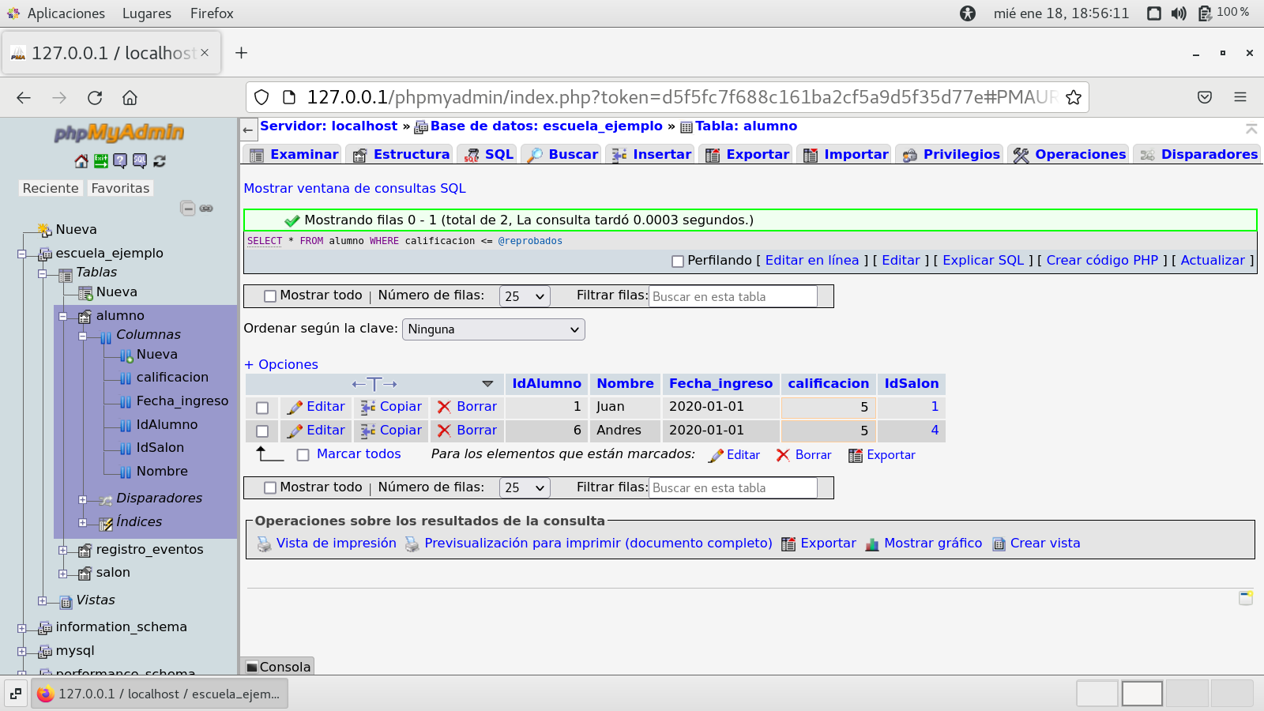Click the phpMyAdmin home icon
This screenshot has width=1264, height=711.
[81, 161]
